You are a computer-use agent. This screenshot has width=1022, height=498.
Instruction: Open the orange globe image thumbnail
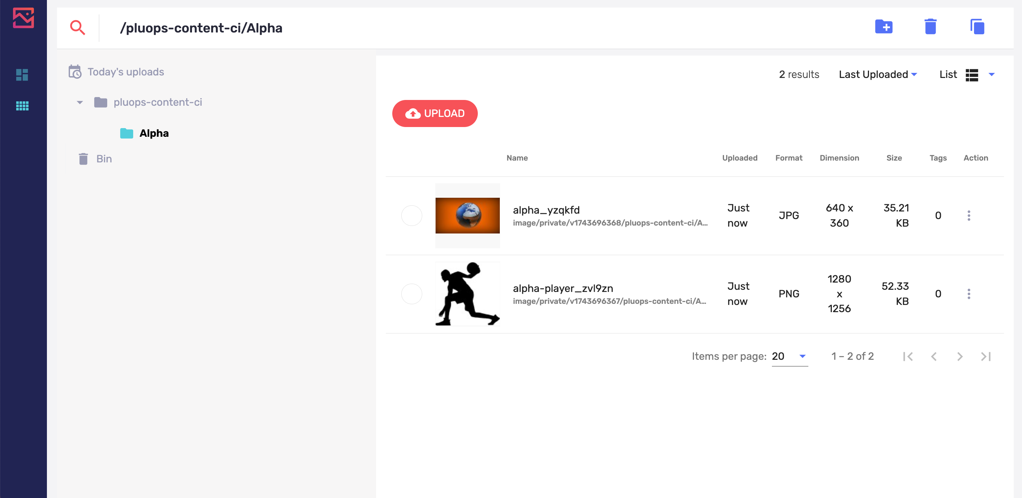point(467,215)
